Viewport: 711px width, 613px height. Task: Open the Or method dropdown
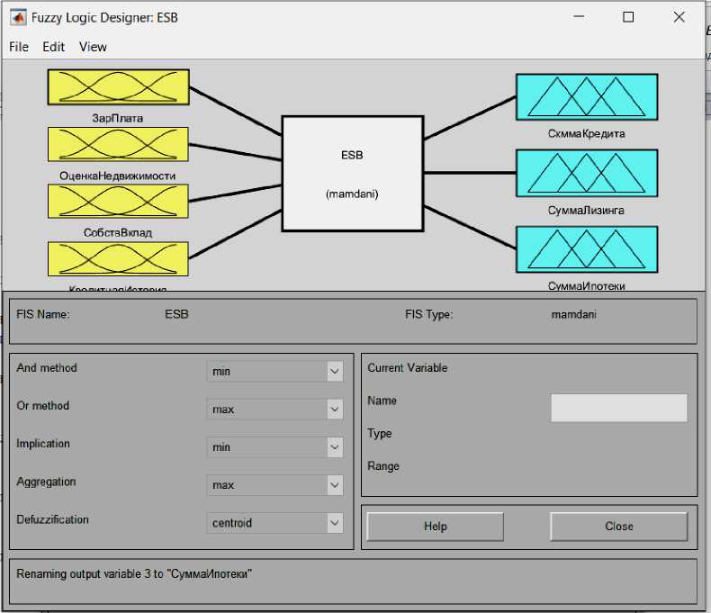coord(274,409)
